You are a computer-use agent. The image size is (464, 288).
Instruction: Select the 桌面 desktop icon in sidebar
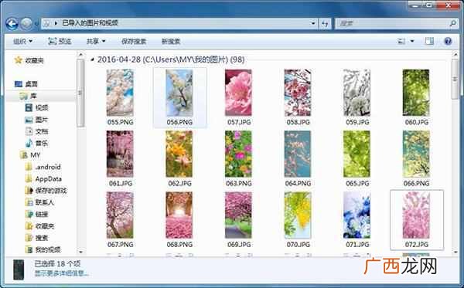coord(19,84)
